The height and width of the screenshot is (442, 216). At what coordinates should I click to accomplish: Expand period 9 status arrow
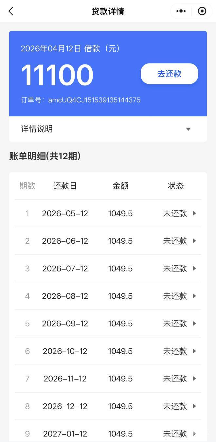pyautogui.click(x=194, y=433)
